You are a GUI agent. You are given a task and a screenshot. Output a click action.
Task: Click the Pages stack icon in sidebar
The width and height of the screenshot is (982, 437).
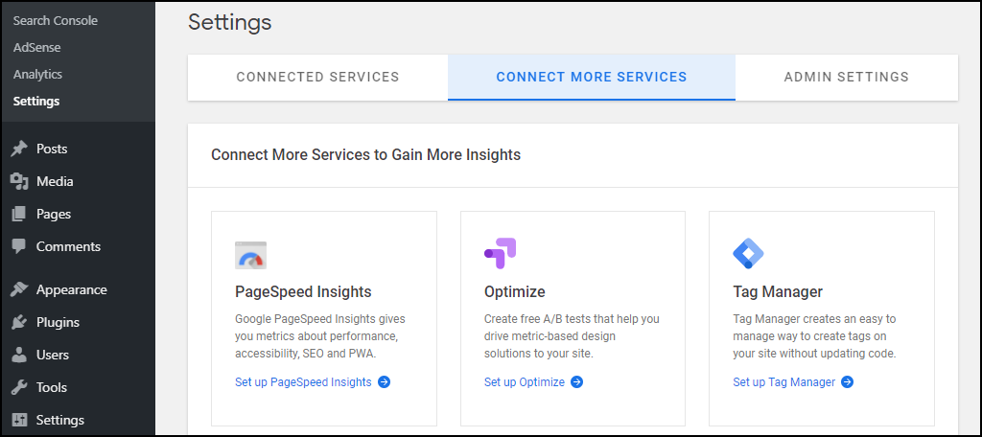(19, 214)
